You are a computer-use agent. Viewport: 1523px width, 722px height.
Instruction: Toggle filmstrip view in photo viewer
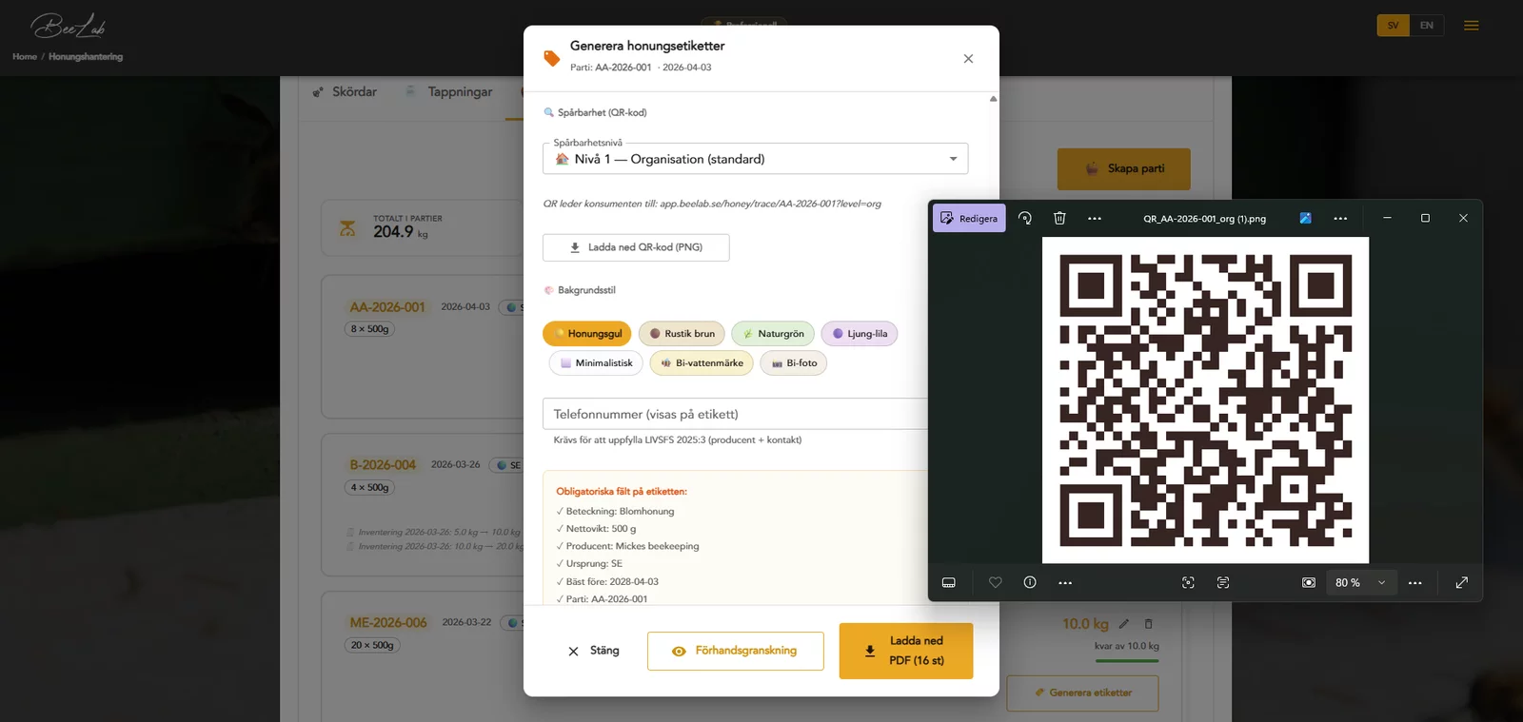(949, 582)
